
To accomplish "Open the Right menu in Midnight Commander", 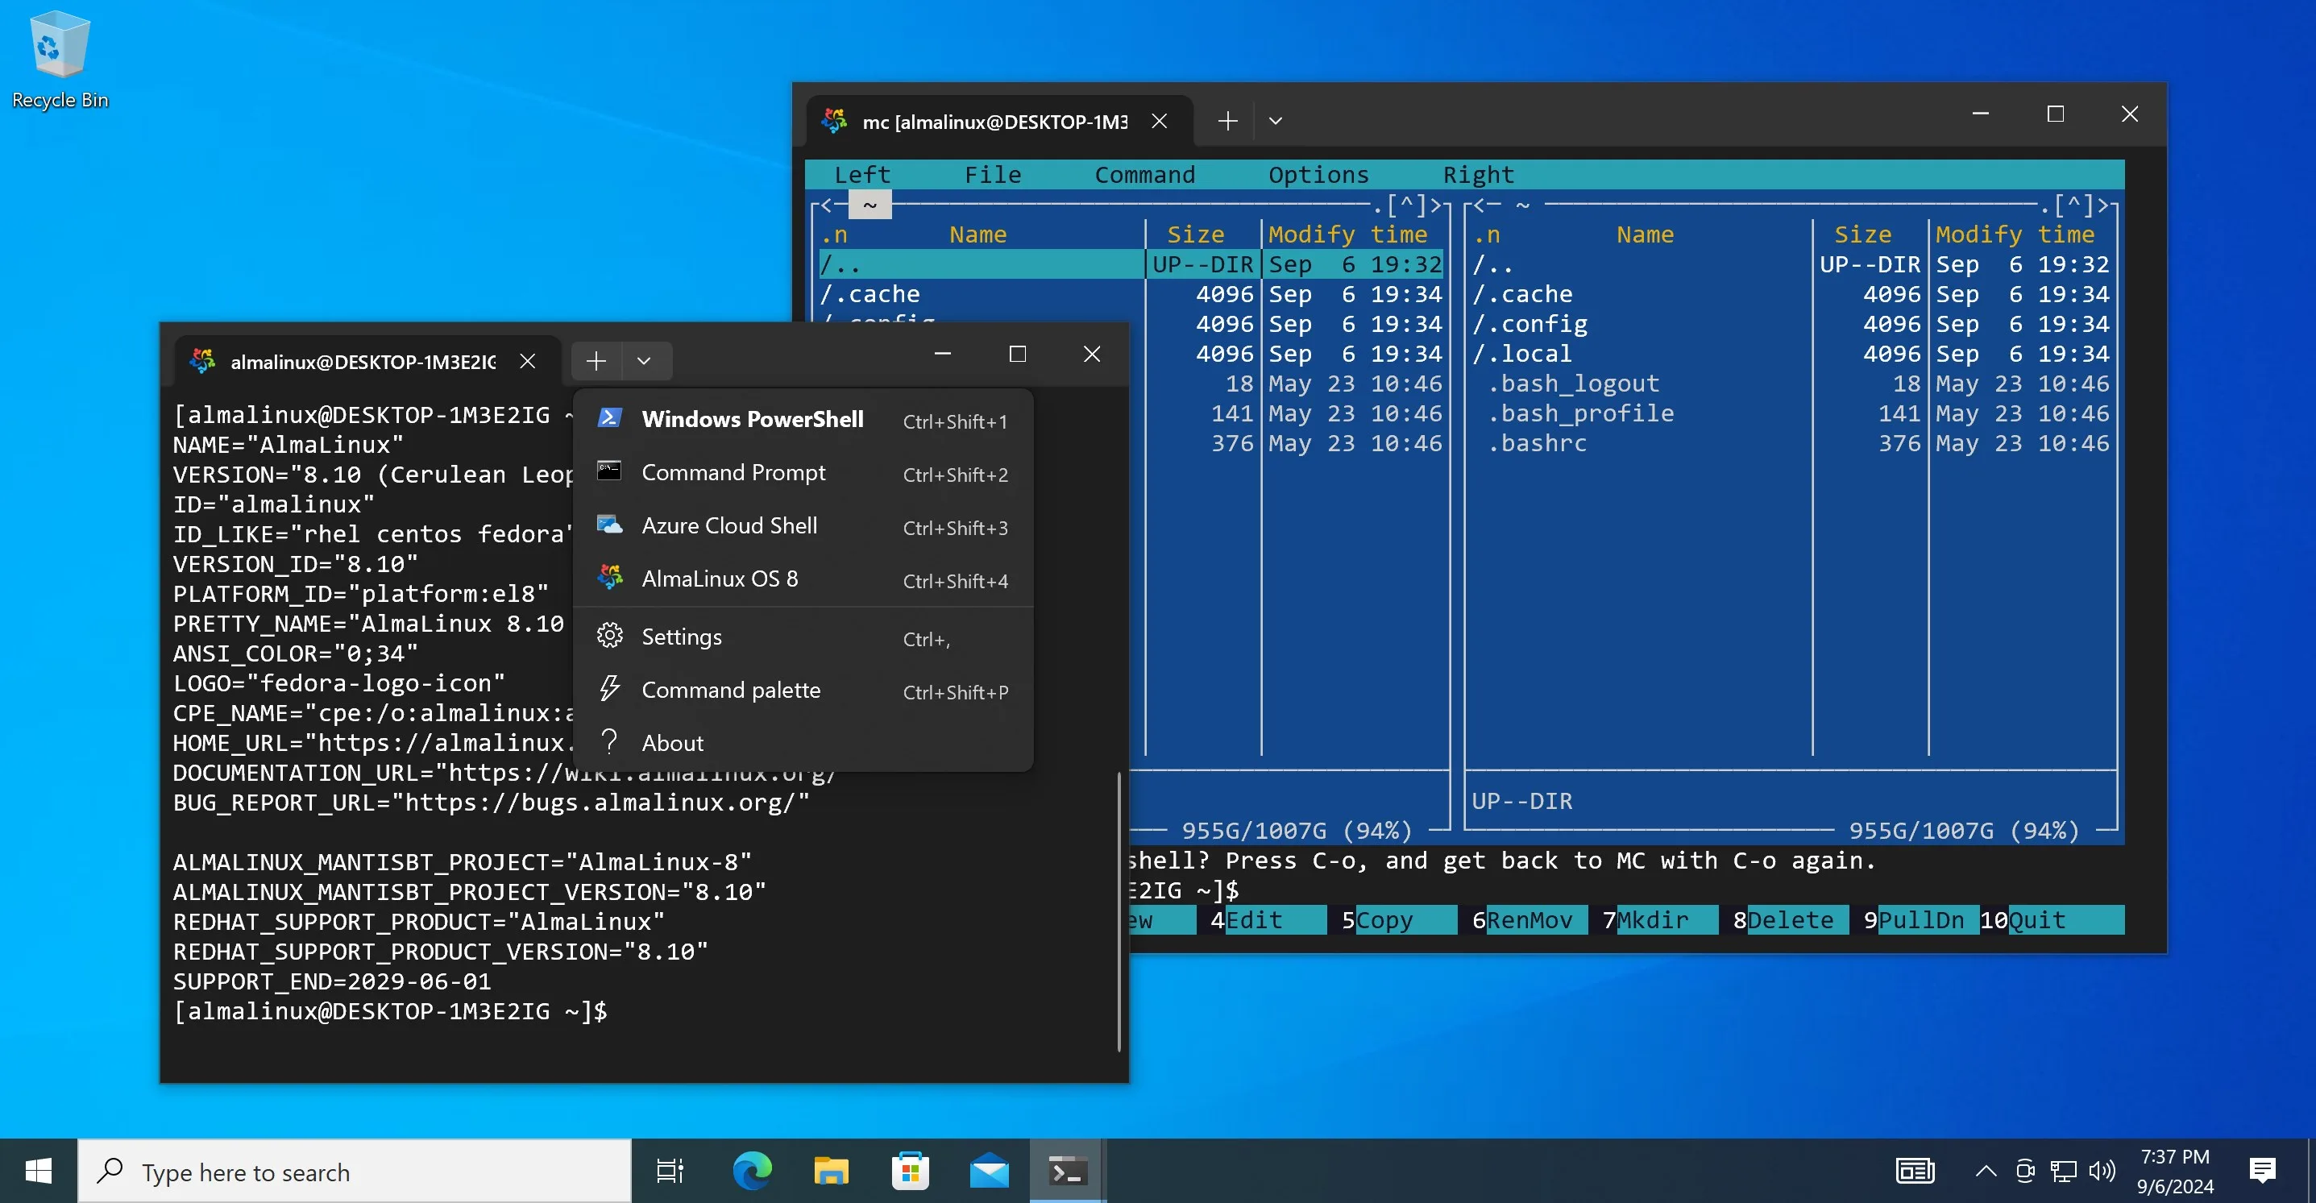I will (x=1478, y=174).
